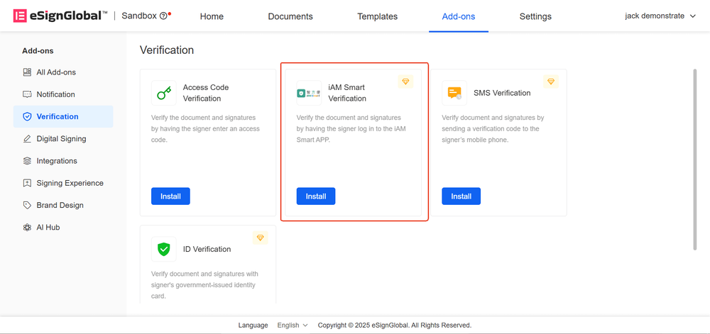The height and width of the screenshot is (334, 710).
Task: Click the iAM Smart Verification logo icon
Action: 309,93
